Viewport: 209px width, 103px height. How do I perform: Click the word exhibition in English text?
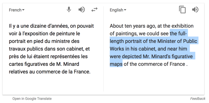[183, 26]
